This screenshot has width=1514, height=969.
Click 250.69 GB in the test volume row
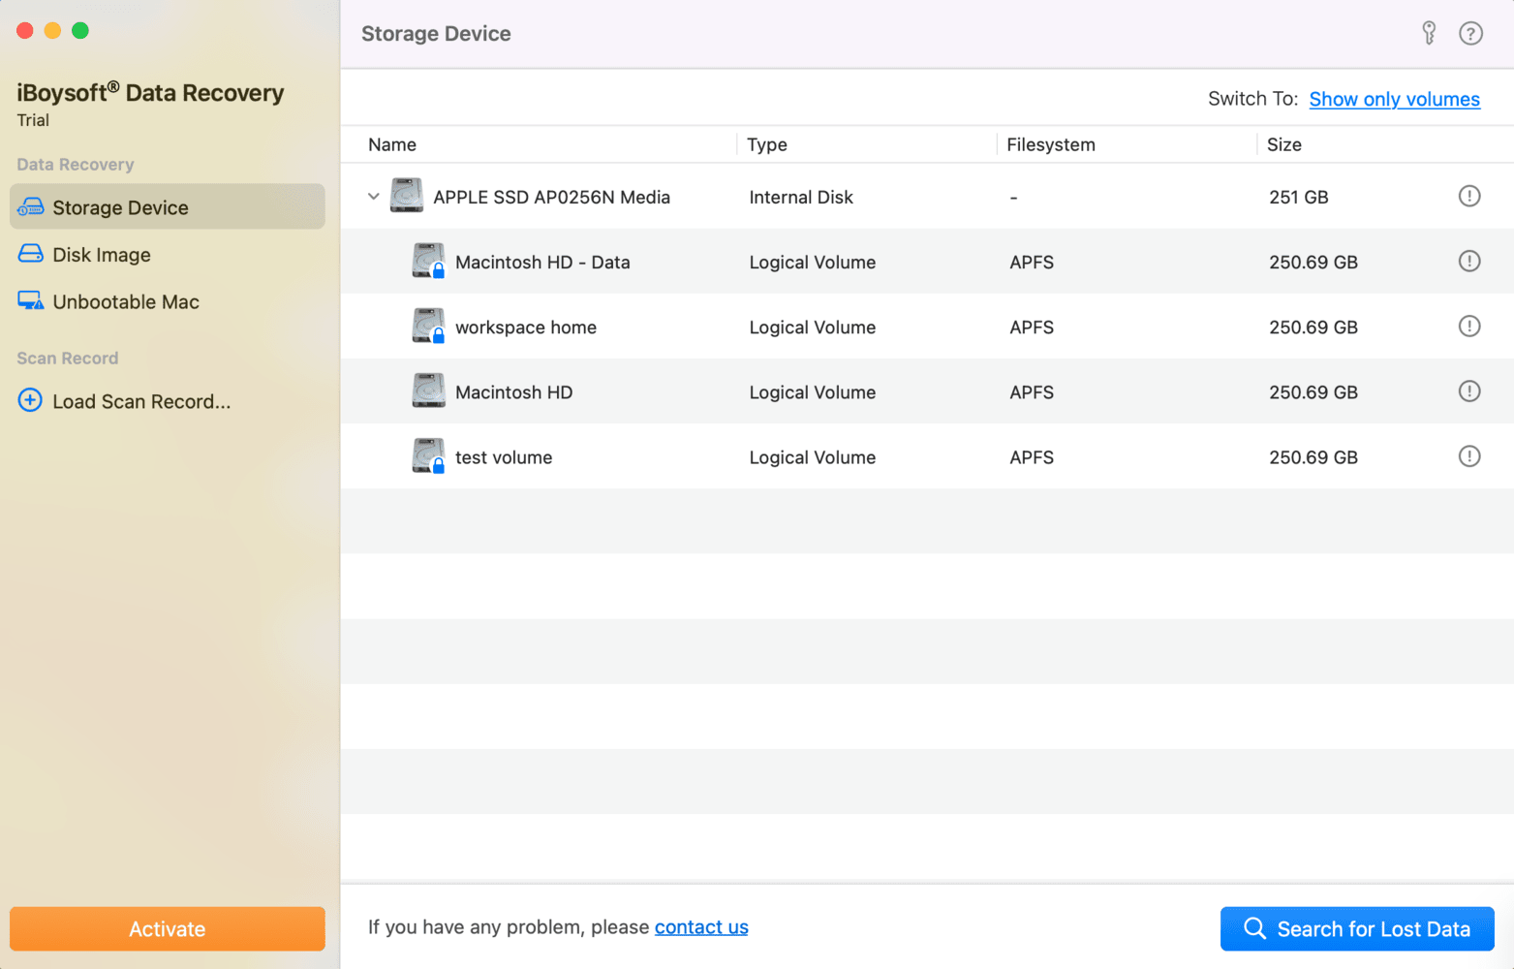[1313, 457]
